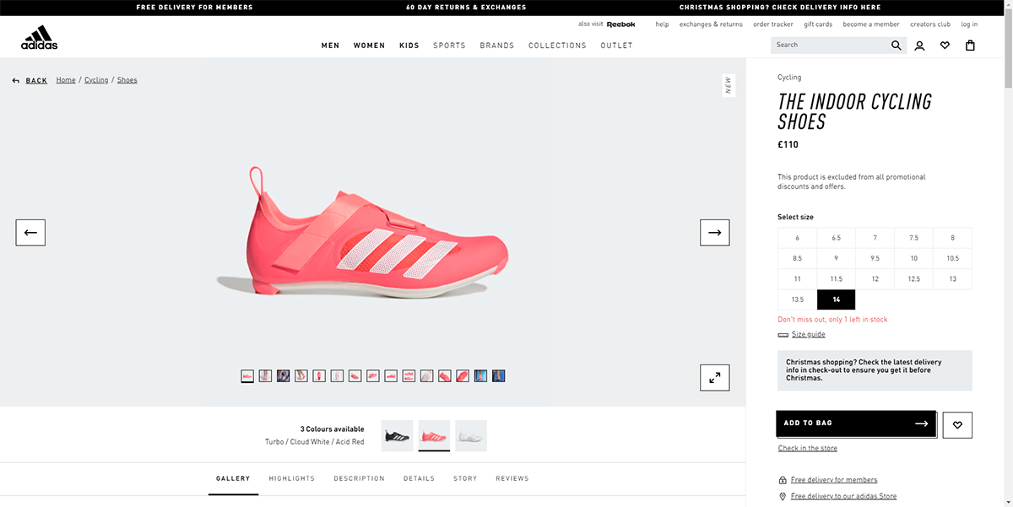1013x507 pixels.
Task: Switch to the DETAILS tab
Action: pos(419,478)
